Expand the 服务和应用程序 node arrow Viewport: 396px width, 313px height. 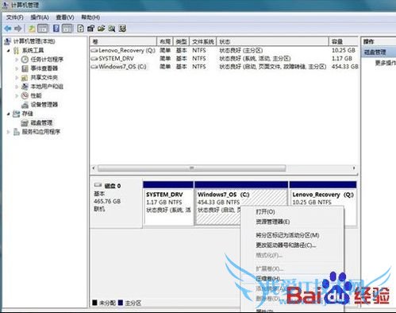(9, 132)
